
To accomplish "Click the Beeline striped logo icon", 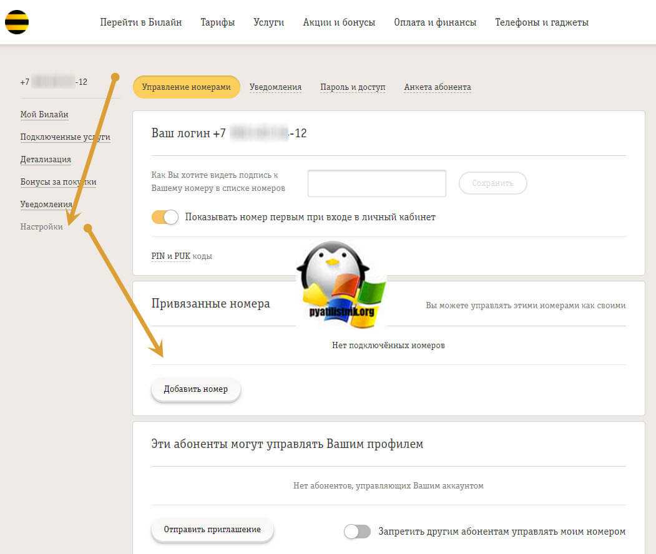I will click(x=17, y=22).
